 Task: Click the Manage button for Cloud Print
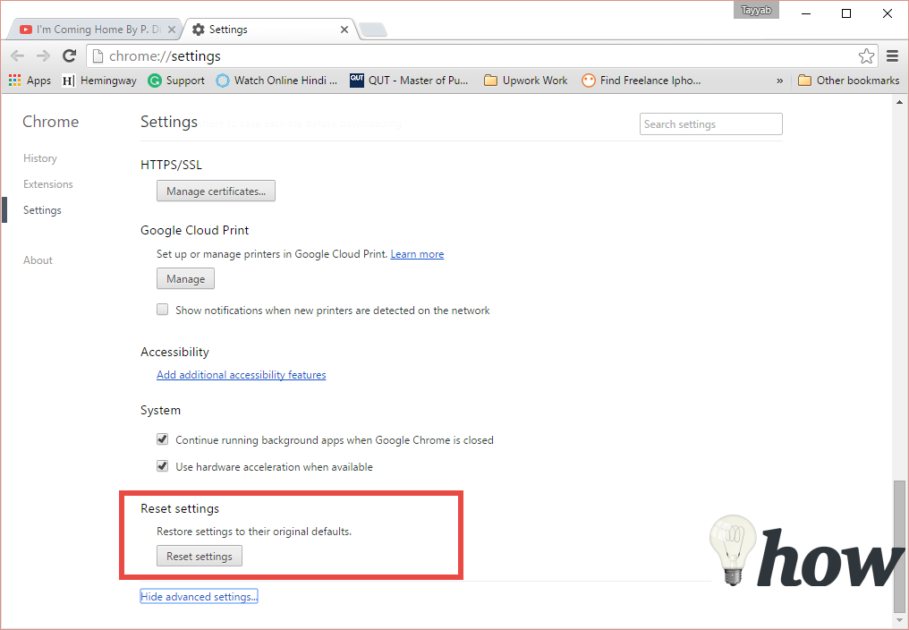[185, 278]
